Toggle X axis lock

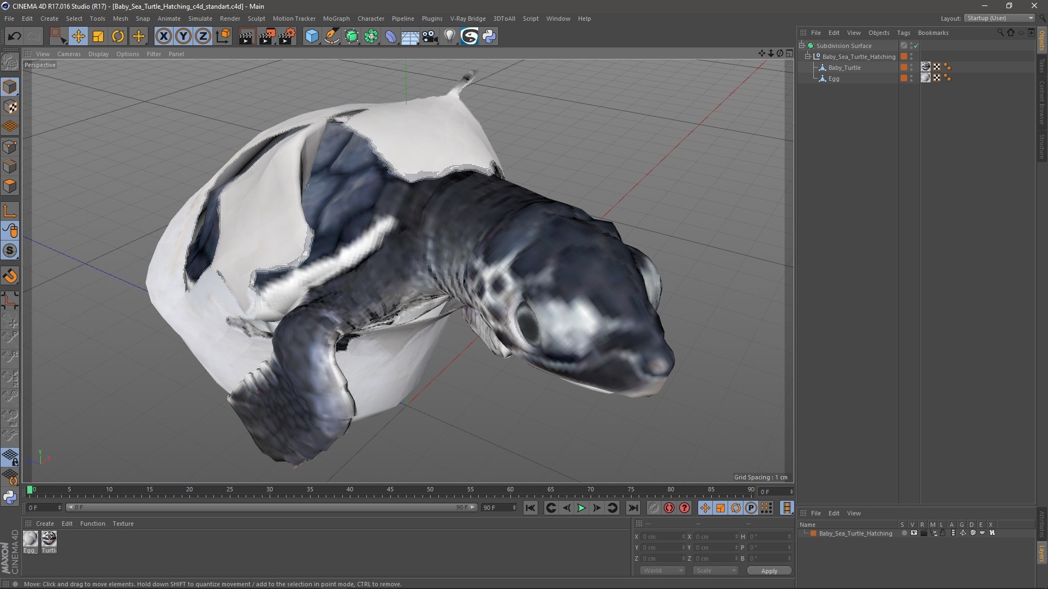(163, 37)
